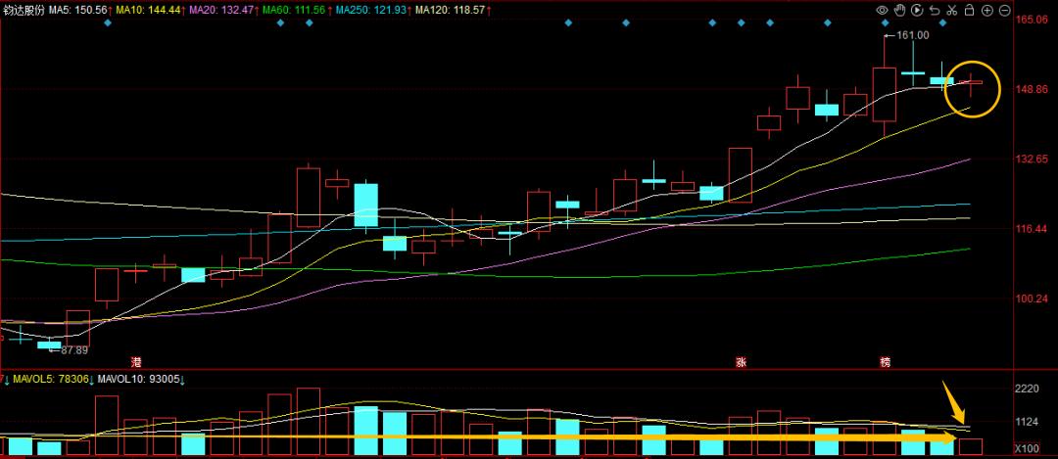Click the 148.86 price axis value
1058x459 pixels.
coord(1033,89)
